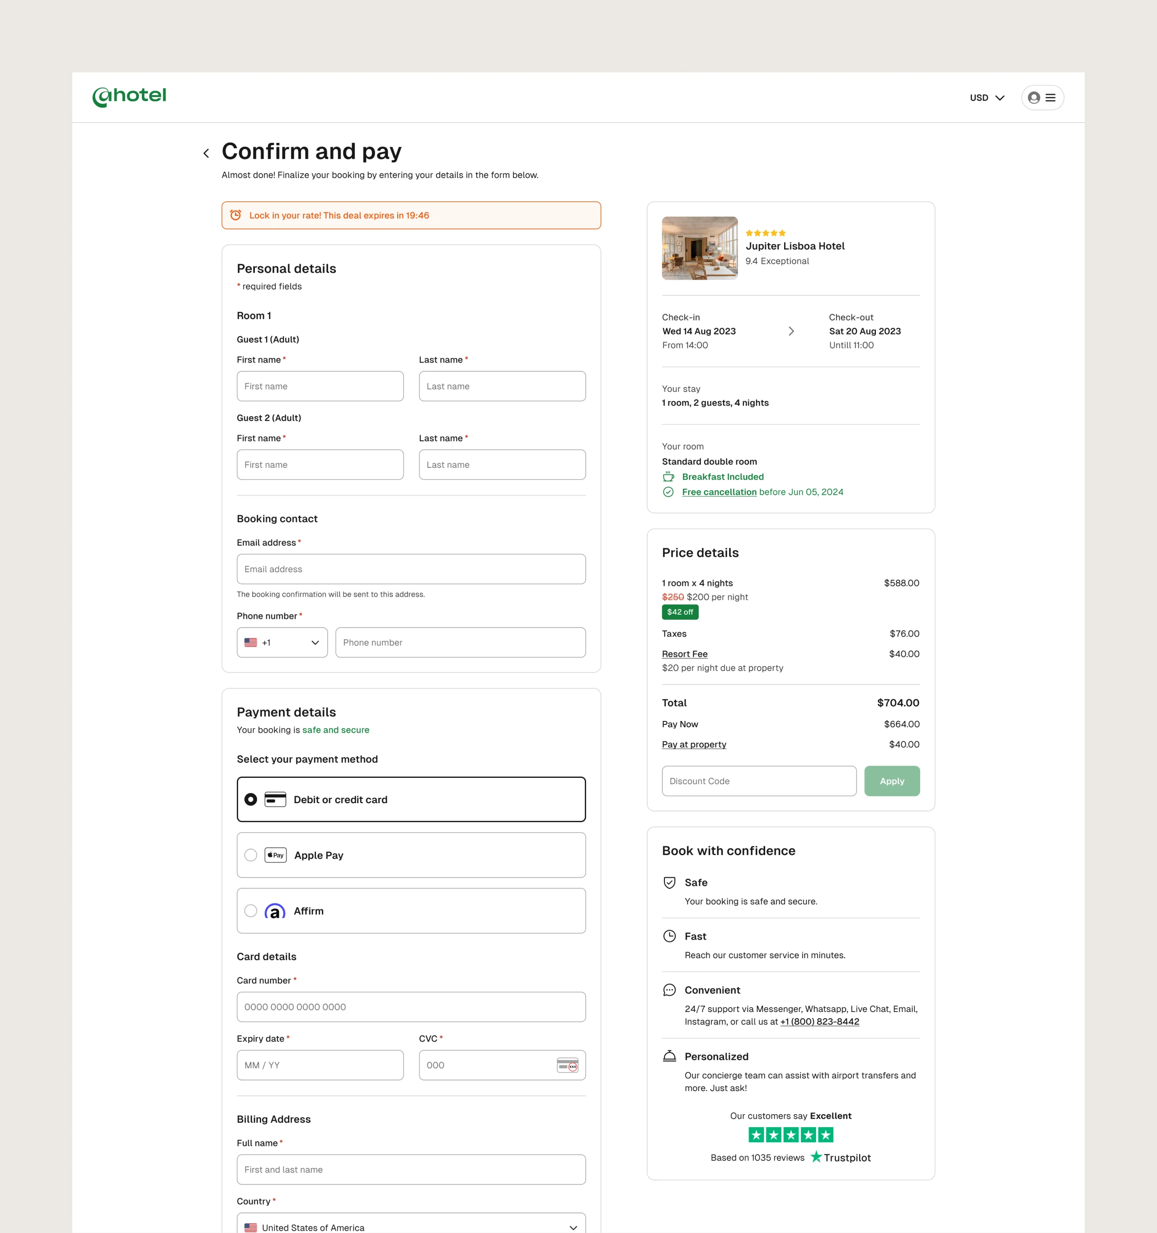Select the Apple Pay radio button
This screenshot has height=1233, width=1157.
tap(250, 855)
